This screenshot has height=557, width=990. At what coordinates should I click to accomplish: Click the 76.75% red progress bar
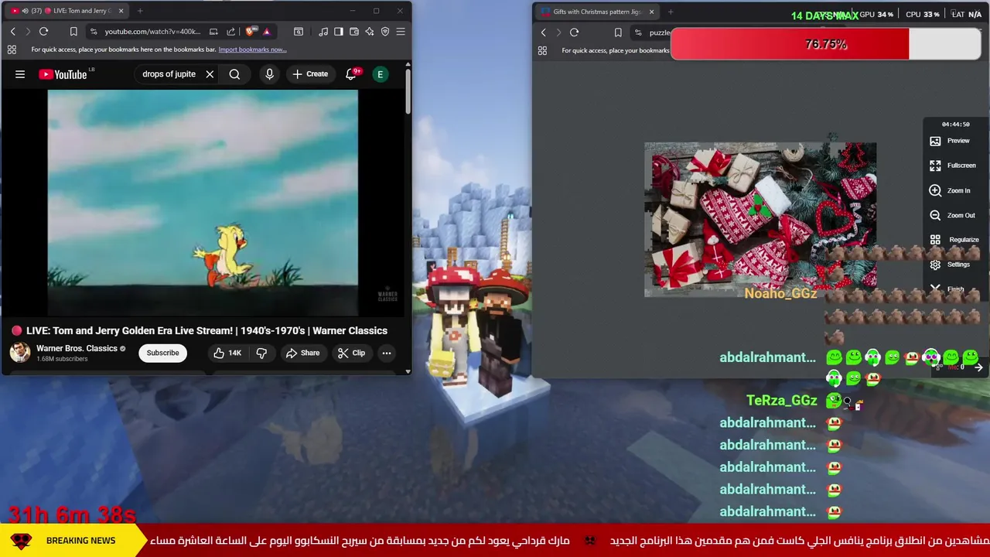pos(826,44)
